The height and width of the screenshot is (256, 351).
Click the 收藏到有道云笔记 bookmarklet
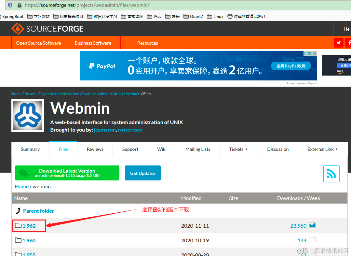pyautogui.click(x=246, y=16)
